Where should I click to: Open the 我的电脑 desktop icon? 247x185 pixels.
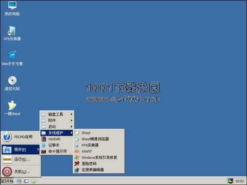(12, 9)
